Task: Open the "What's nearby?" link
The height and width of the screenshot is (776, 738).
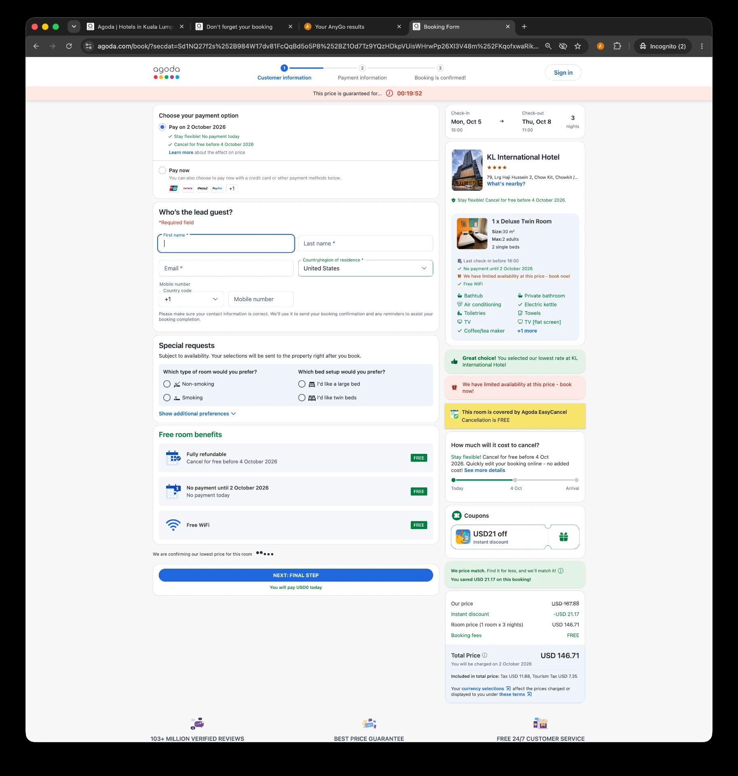Action: 506,183
